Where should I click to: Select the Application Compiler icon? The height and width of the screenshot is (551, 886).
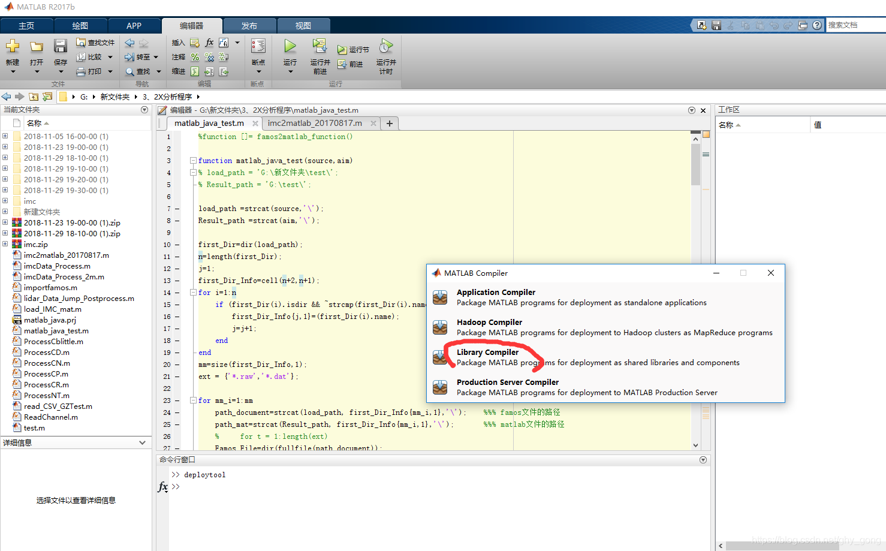tap(440, 297)
